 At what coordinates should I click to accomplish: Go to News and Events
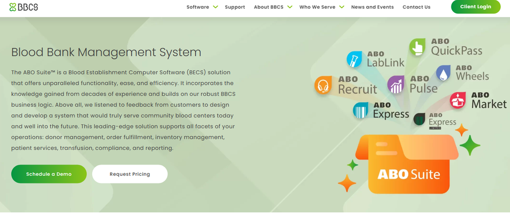(x=372, y=7)
